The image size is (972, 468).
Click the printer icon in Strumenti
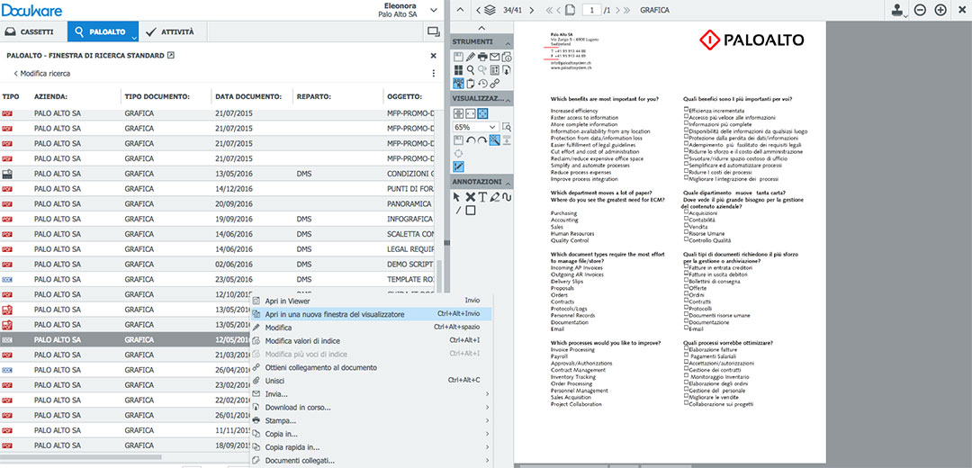point(482,57)
